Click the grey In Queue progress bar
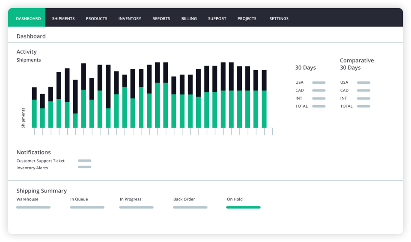 pos(87,207)
